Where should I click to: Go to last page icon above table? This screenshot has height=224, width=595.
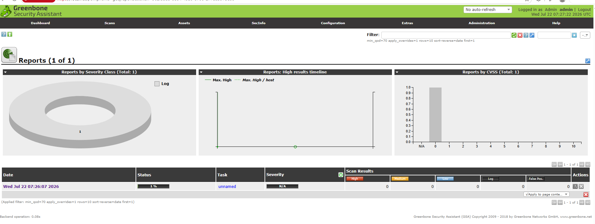[x=588, y=164]
